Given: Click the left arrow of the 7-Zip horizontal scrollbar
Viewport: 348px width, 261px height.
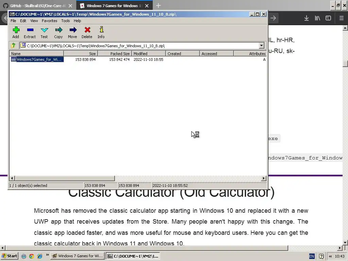Looking at the screenshot, I should click(12, 178).
